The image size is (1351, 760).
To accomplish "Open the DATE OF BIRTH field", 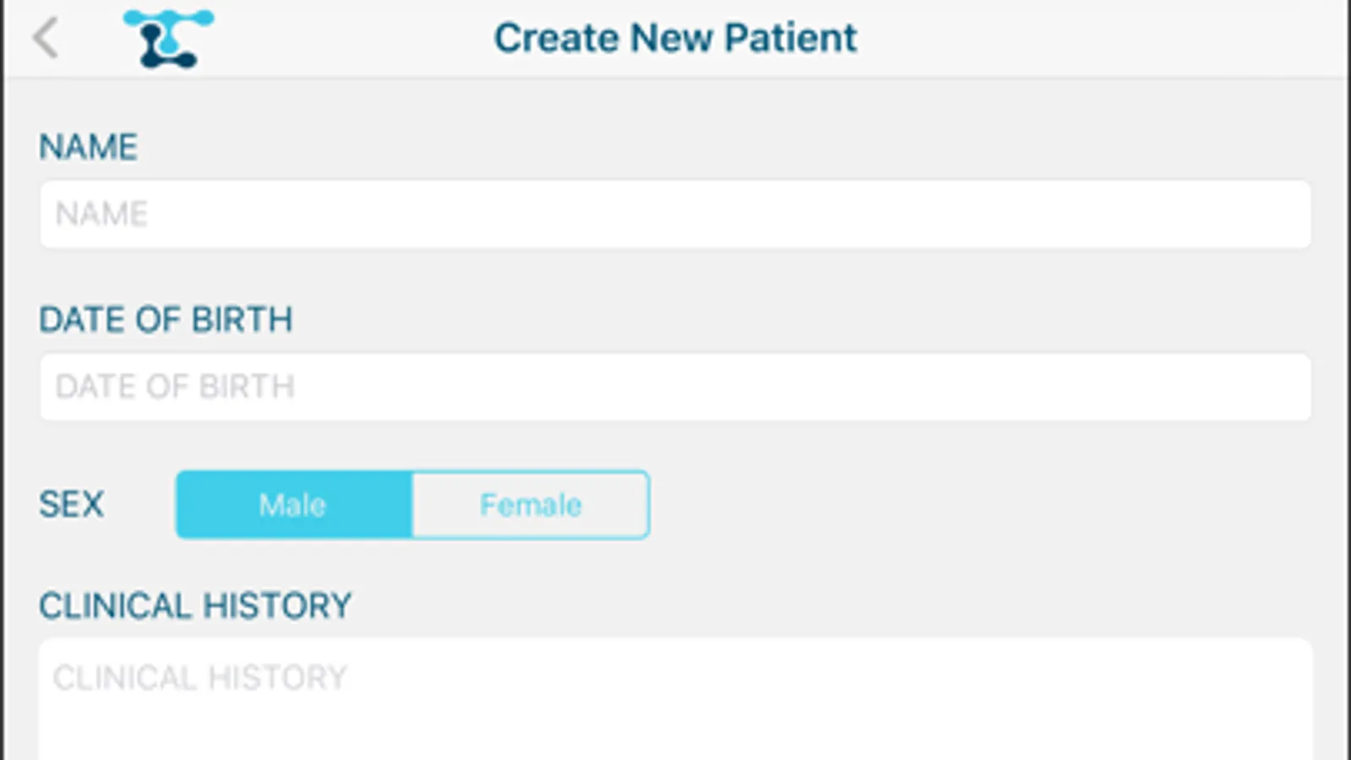I will click(675, 387).
